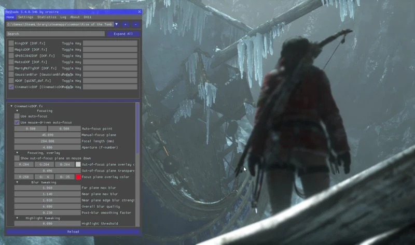
Task: Open the red Focus plane overlay color swatch
Action: pos(78,177)
